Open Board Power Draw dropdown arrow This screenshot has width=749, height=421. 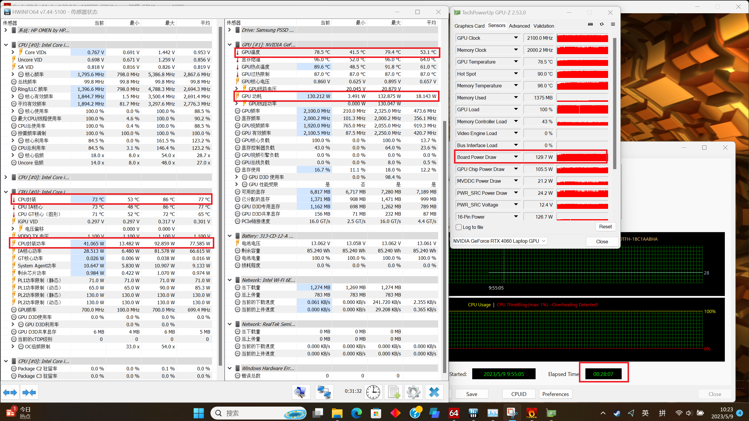point(516,157)
